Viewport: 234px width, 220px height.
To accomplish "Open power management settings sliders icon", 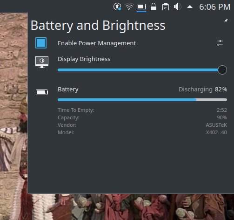I will click(x=220, y=43).
